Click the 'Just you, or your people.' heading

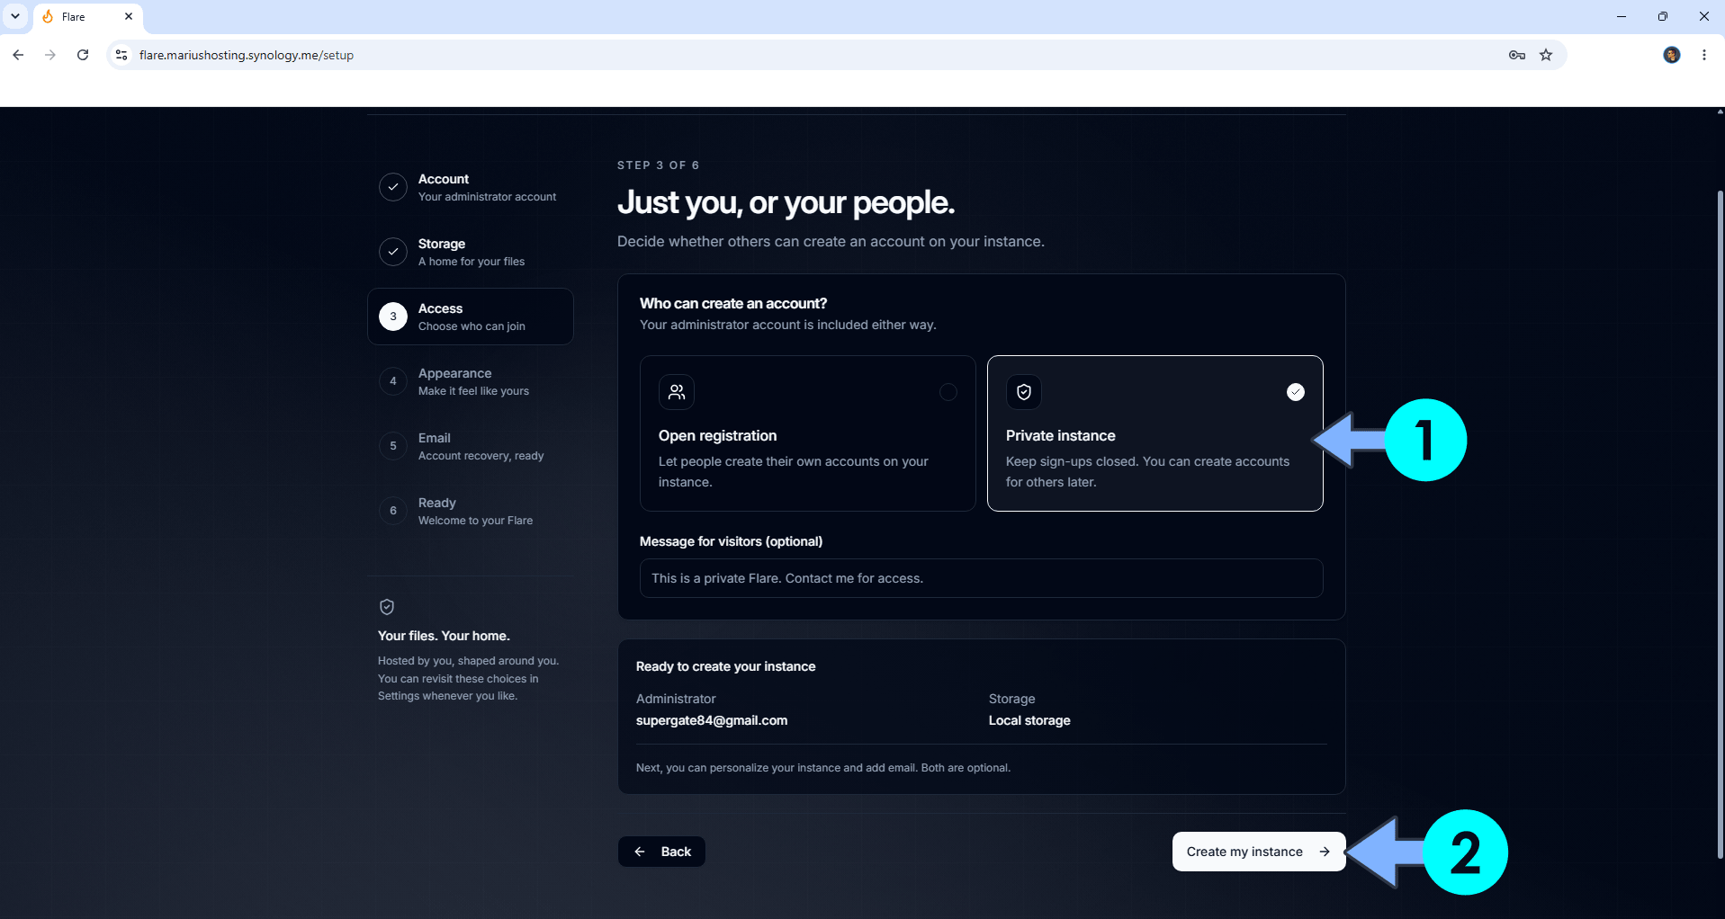point(786,203)
